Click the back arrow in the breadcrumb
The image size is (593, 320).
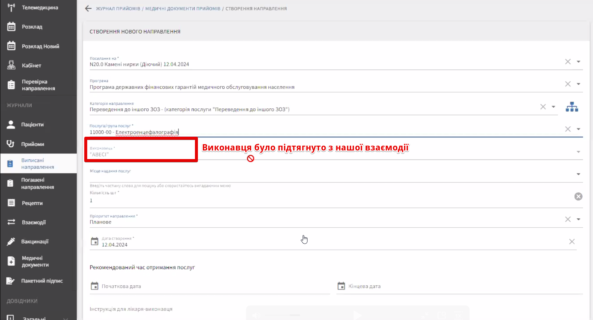(88, 9)
